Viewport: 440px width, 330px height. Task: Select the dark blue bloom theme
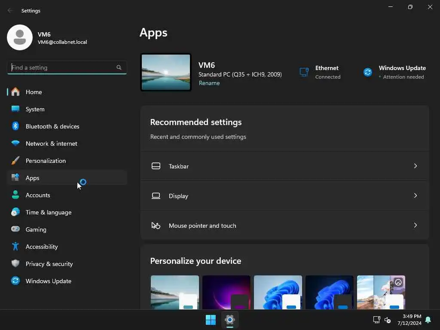330,292
